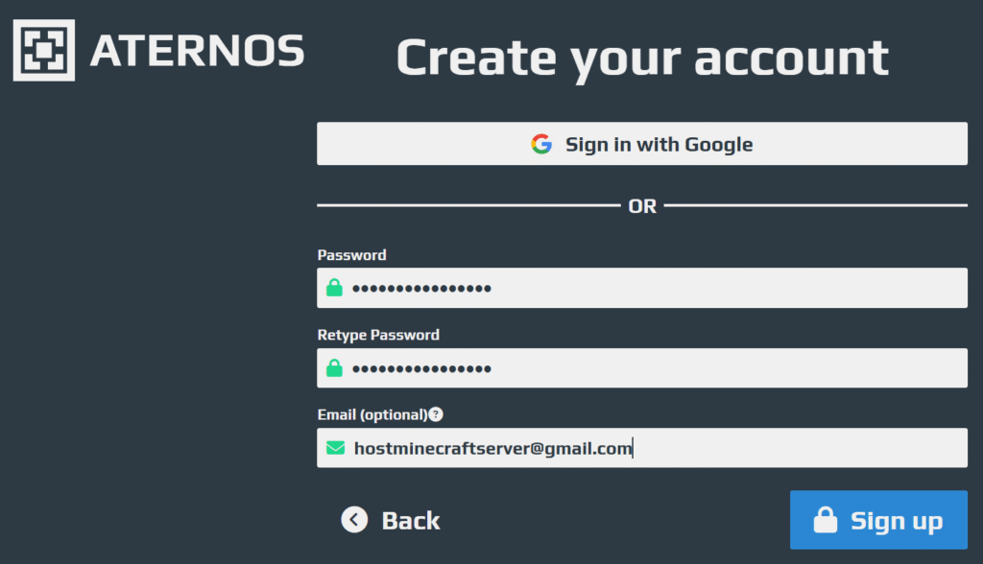
Task: Focus the Password input field
Action: coord(653,288)
